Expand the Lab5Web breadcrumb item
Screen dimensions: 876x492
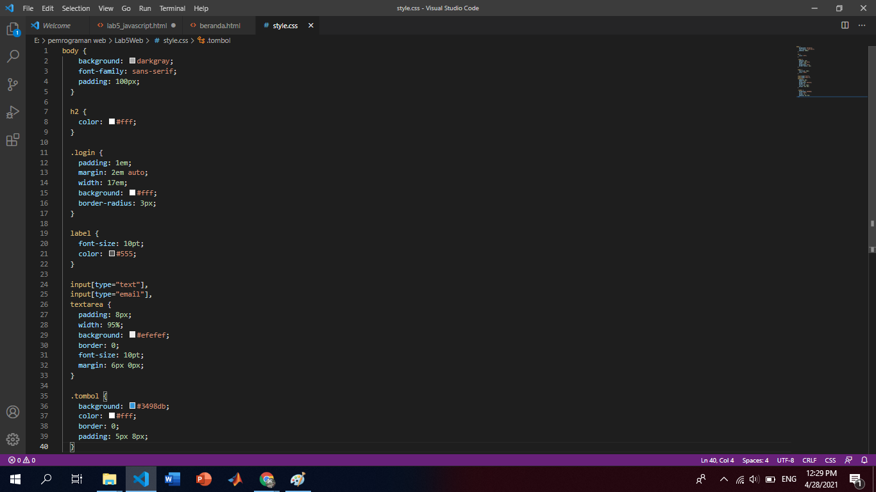pos(128,40)
